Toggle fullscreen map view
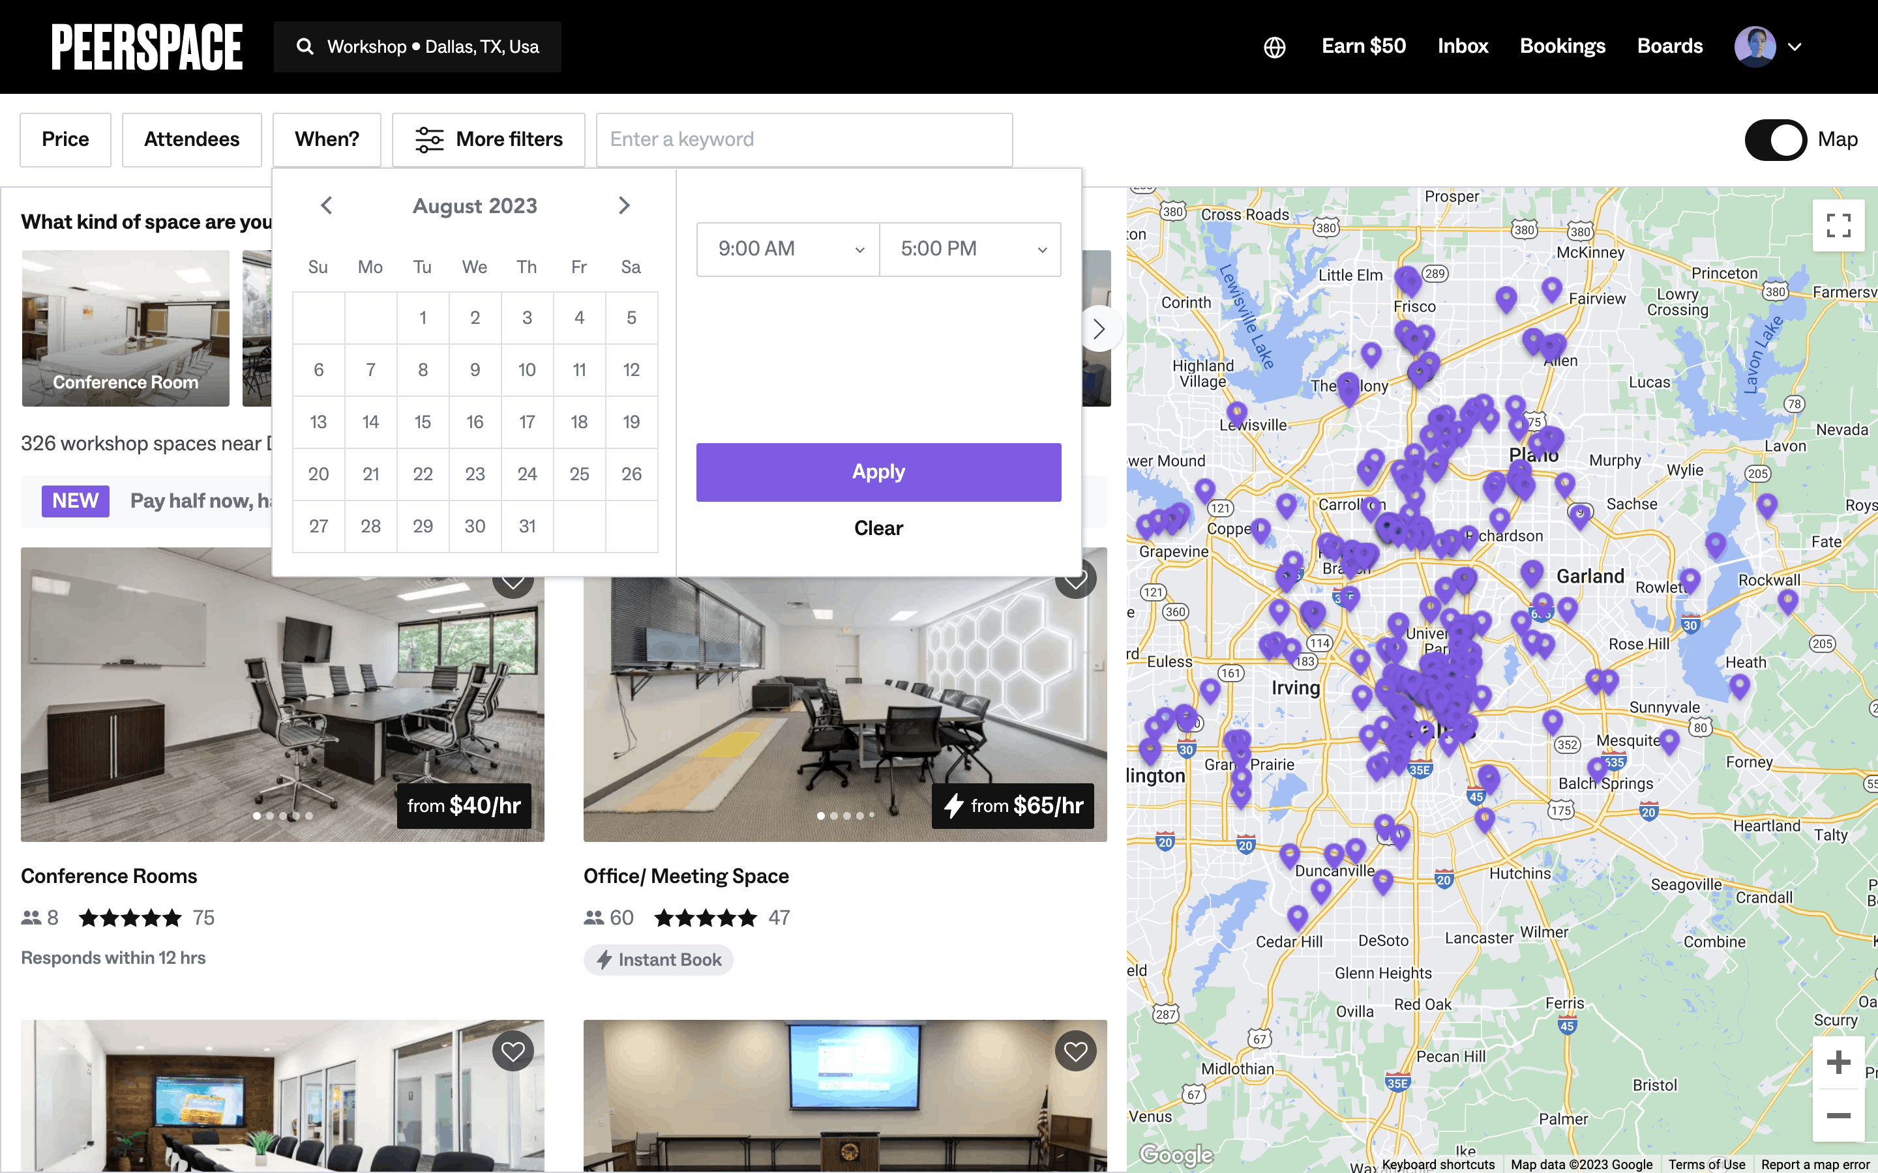1878x1173 pixels. (x=1838, y=225)
